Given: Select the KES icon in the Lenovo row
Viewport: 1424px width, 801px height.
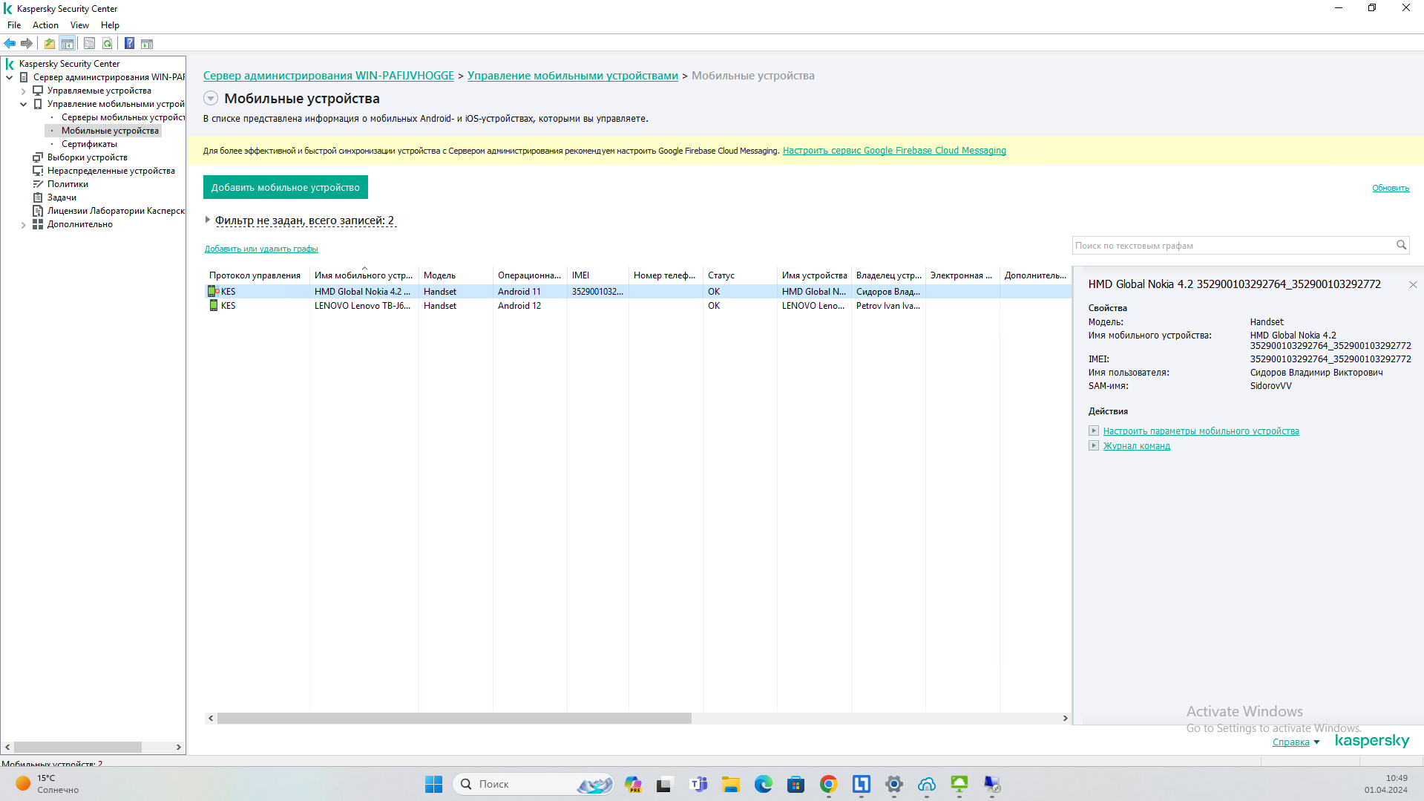Looking at the screenshot, I should (x=214, y=306).
